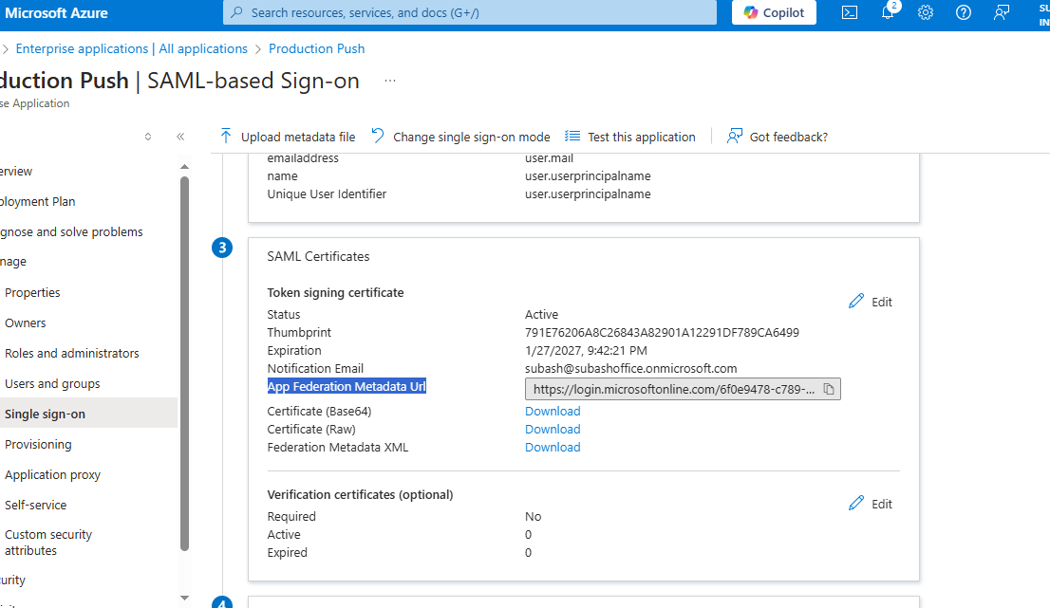Edit the Token signing certificate
1050x608 pixels.
pyautogui.click(x=870, y=302)
